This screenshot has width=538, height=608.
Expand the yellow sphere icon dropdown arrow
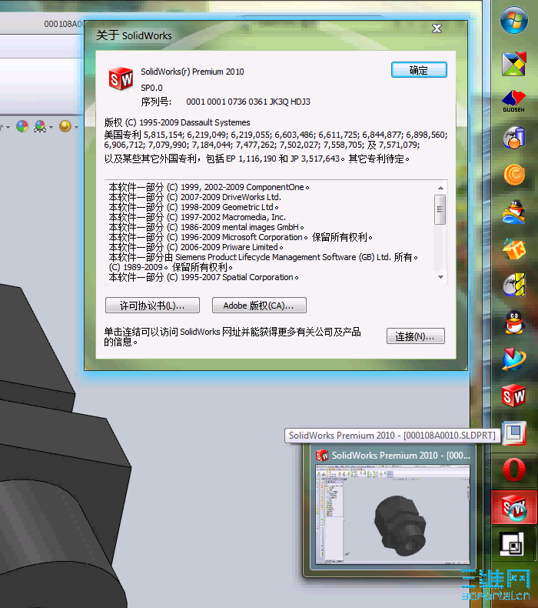76,127
